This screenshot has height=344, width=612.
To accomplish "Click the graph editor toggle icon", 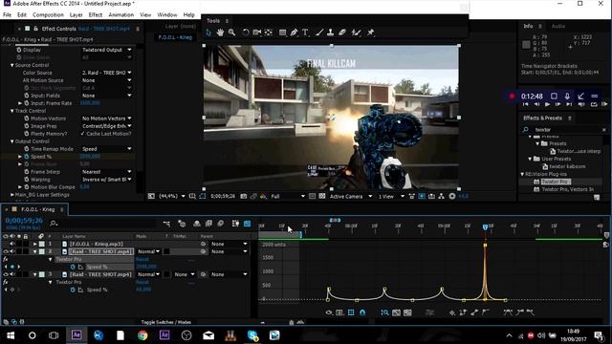I will tap(247, 224).
